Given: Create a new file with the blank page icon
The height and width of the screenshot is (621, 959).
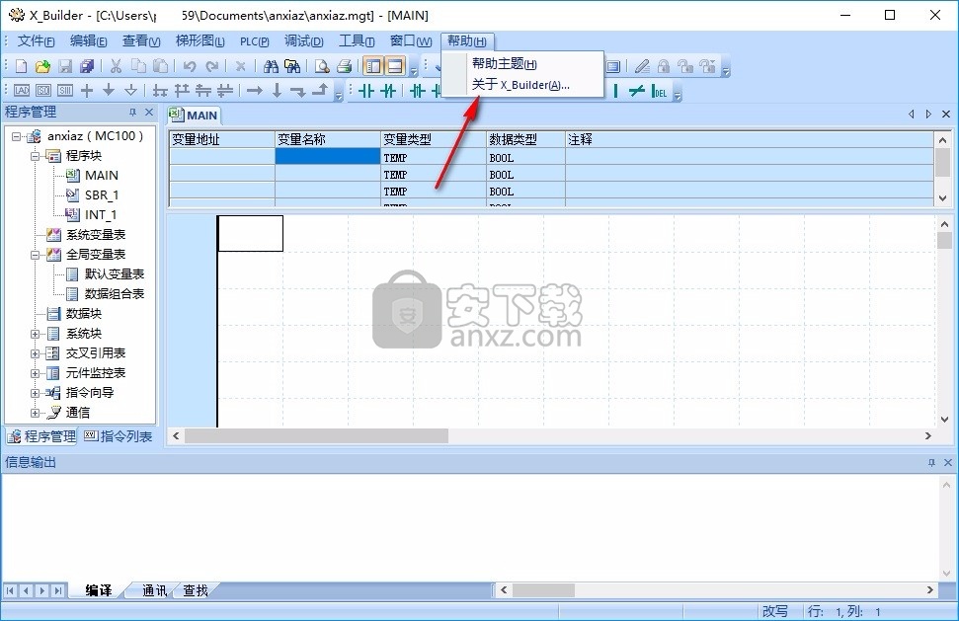Looking at the screenshot, I should click(x=21, y=66).
